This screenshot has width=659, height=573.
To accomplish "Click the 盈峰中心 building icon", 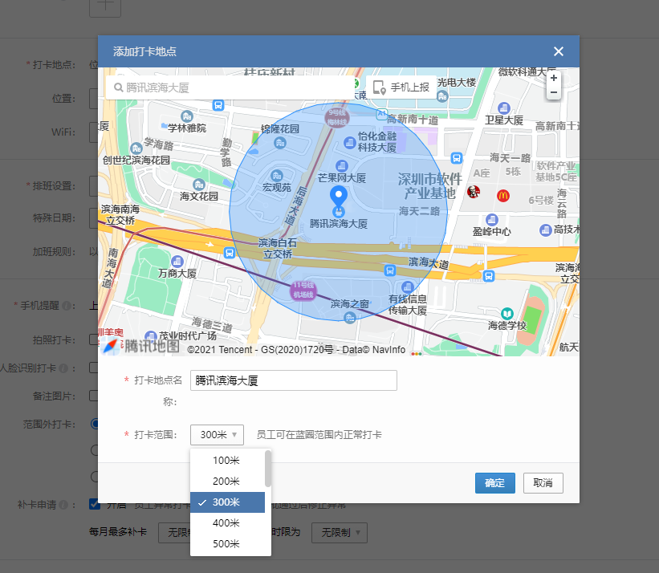I will click(492, 220).
